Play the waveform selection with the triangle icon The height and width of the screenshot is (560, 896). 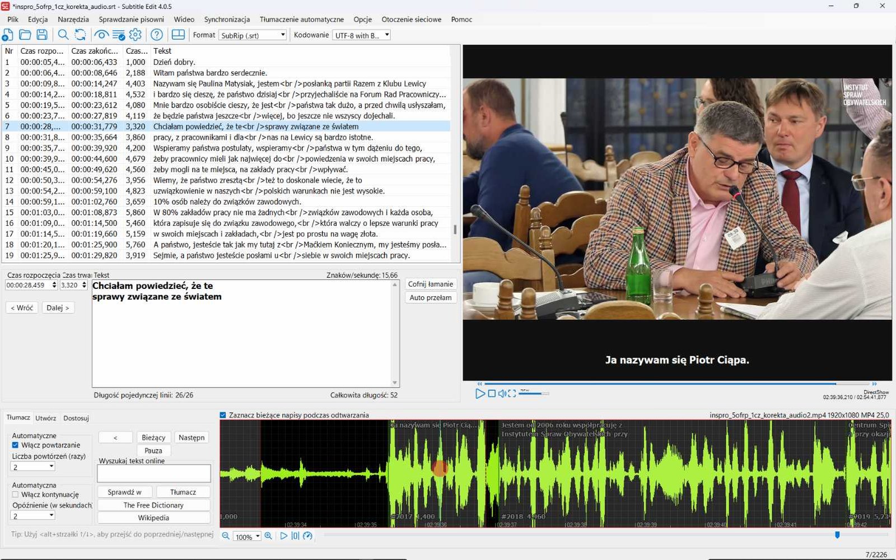click(283, 536)
